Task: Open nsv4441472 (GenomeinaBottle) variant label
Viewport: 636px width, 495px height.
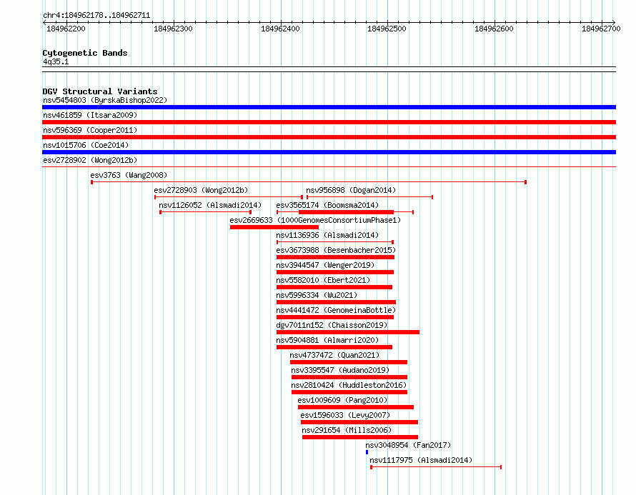Action: [x=336, y=310]
